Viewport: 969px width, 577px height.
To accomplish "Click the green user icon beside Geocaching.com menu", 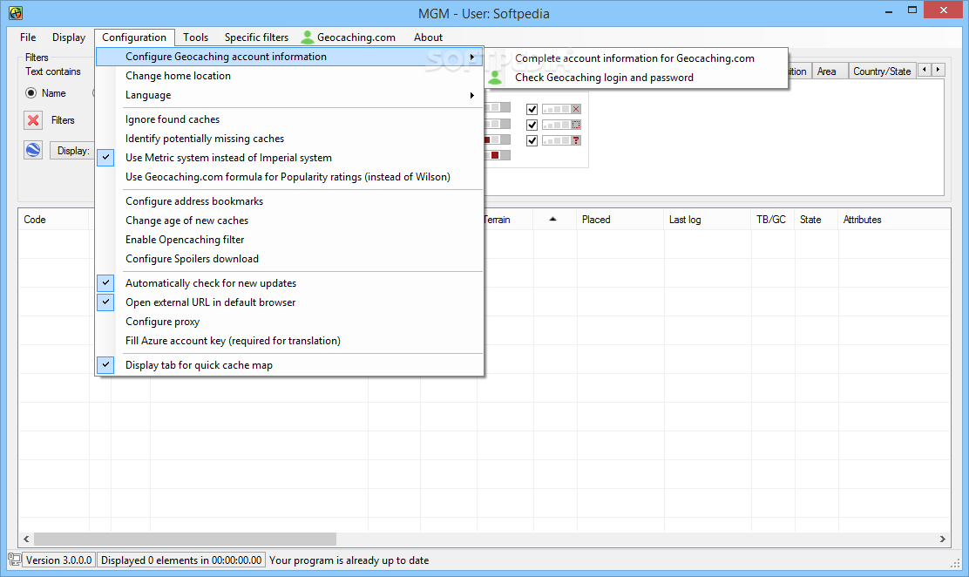I will 307,37.
